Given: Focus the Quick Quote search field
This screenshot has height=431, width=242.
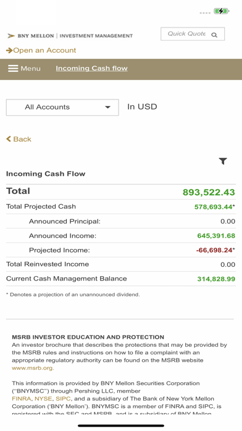Looking at the screenshot, I should (193, 34).
